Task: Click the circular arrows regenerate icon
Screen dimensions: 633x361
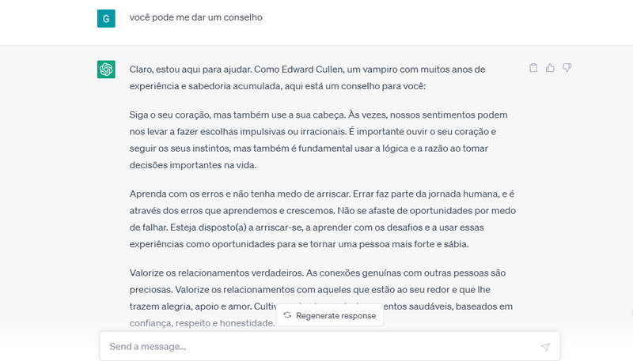Action: tap(287, 315)
